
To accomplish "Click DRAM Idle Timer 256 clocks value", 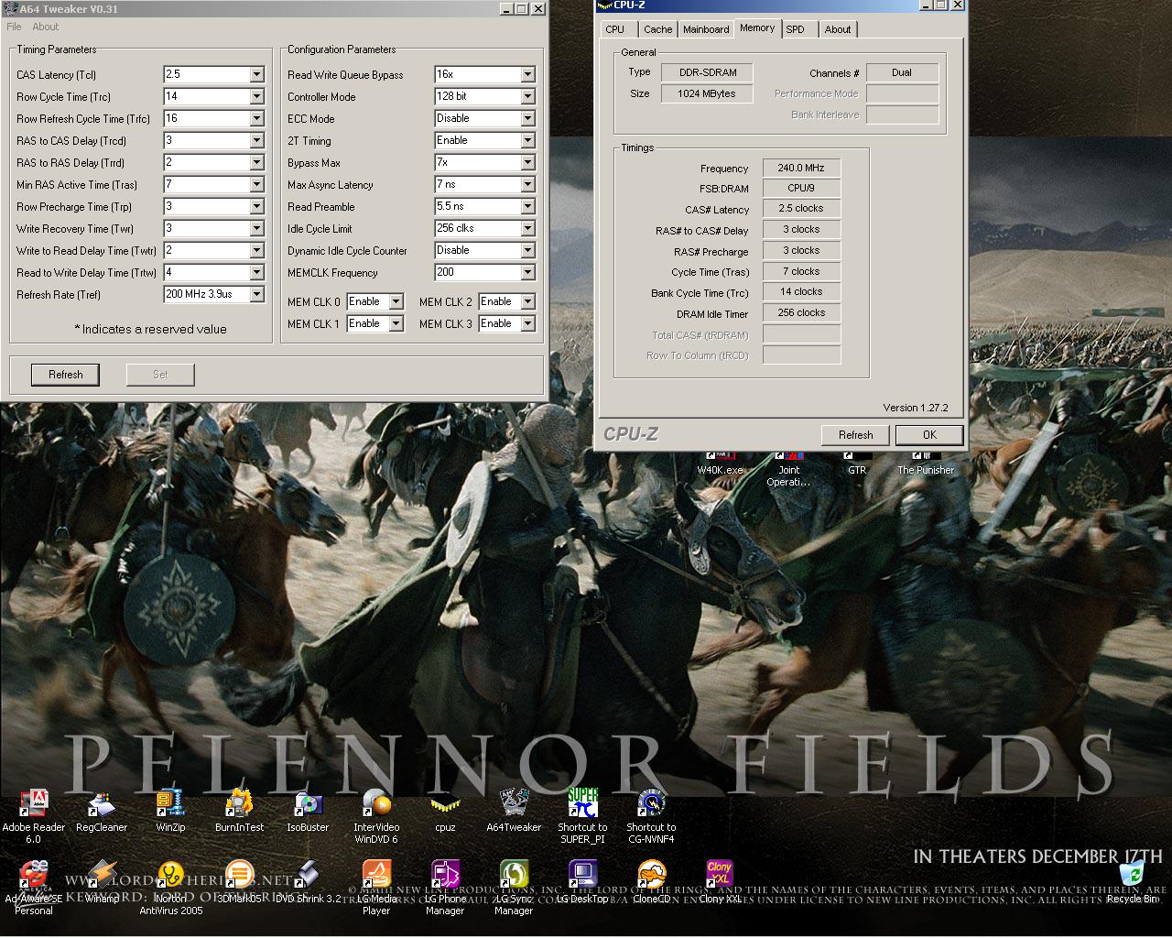I will pyautogui.click(x=801, y=312).
